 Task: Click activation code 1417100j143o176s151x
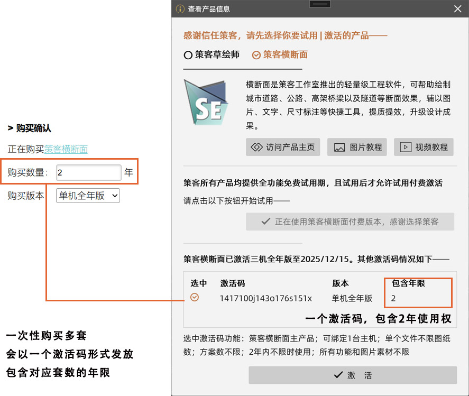(x=265, y=298)
